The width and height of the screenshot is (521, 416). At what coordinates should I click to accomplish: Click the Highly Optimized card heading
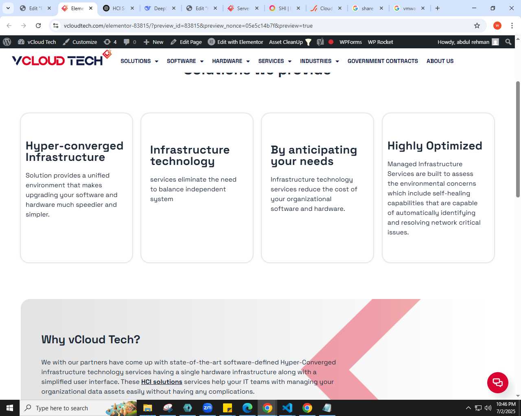coord(435,146)
